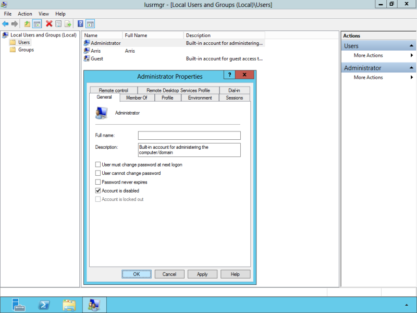Select the Arris user icon in list
Screen dimensions: 417x313
(87, 51)
